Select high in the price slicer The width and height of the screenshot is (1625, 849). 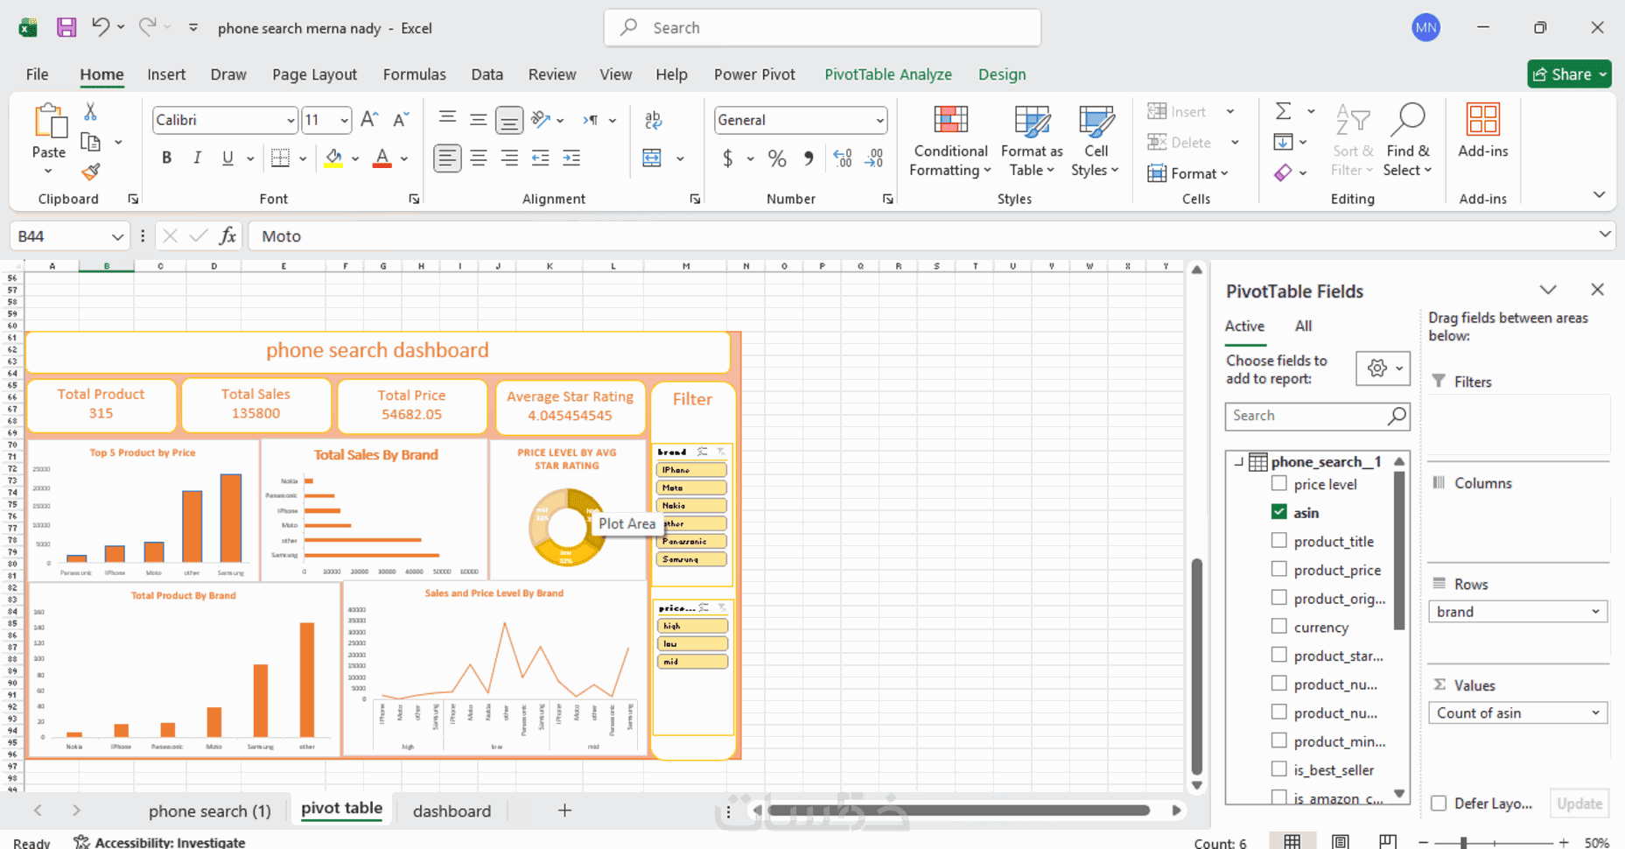click(x=692, y=626)
